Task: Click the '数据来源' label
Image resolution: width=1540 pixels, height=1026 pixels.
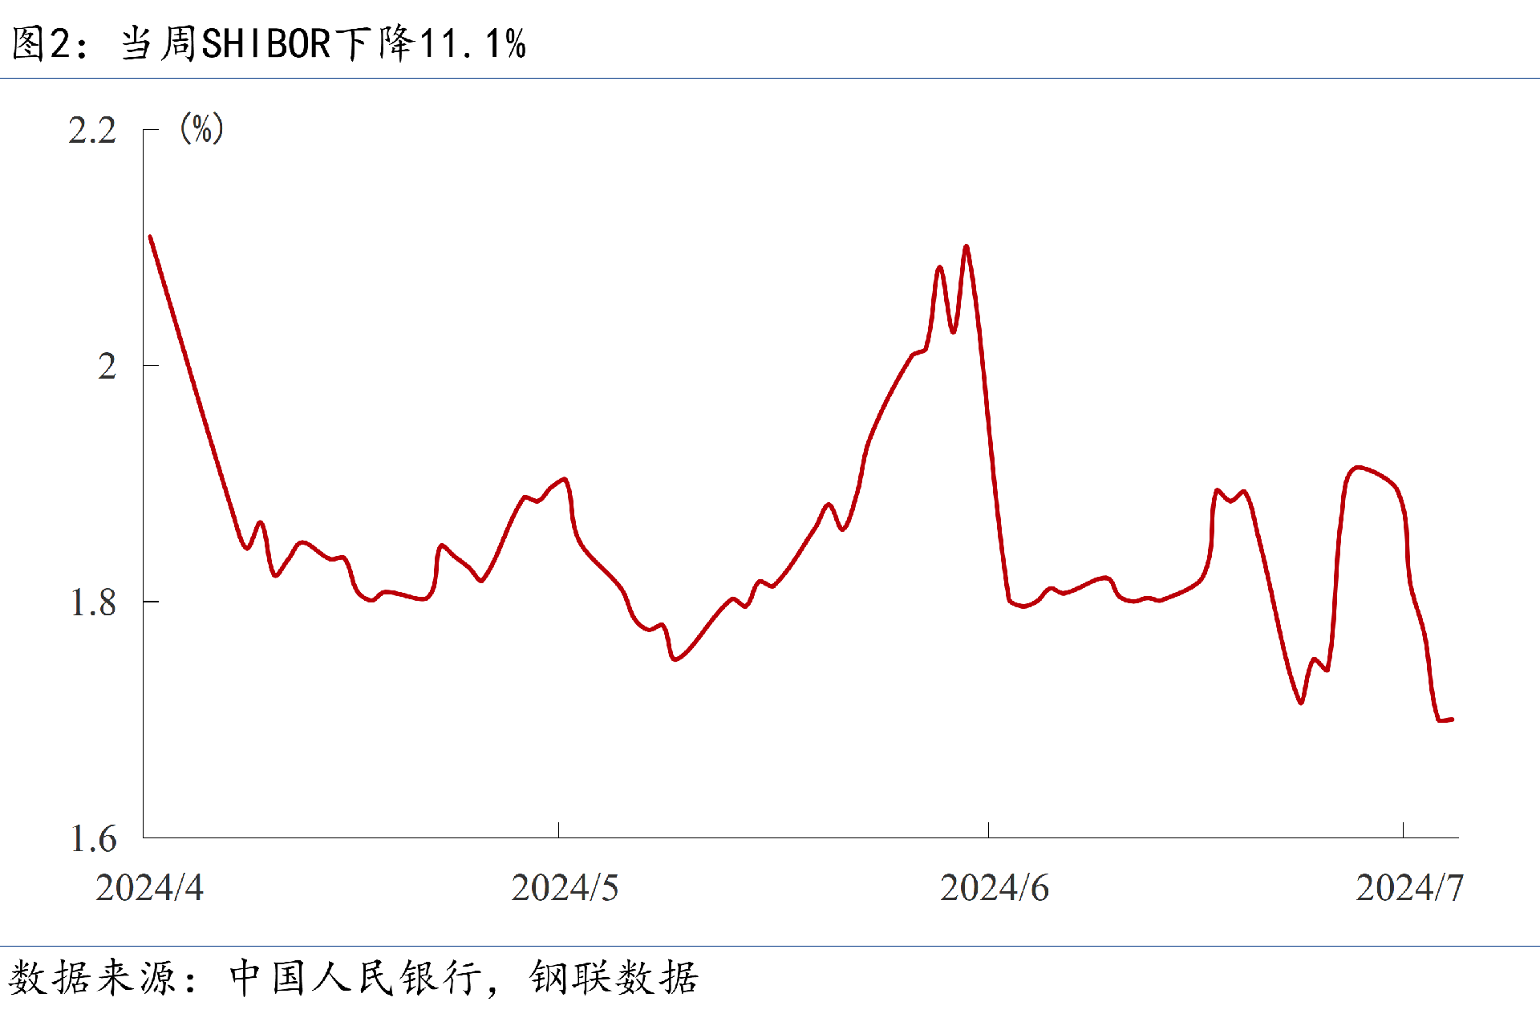Action: [x=91, y=978]
